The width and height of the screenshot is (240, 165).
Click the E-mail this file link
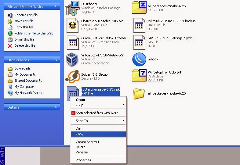24,39
